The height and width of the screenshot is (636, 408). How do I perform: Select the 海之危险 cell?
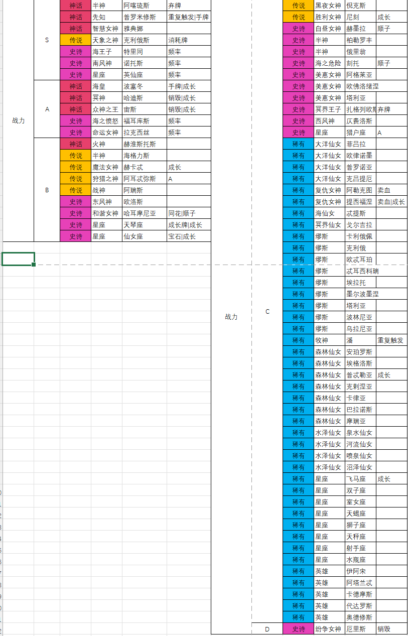point(329,63)
